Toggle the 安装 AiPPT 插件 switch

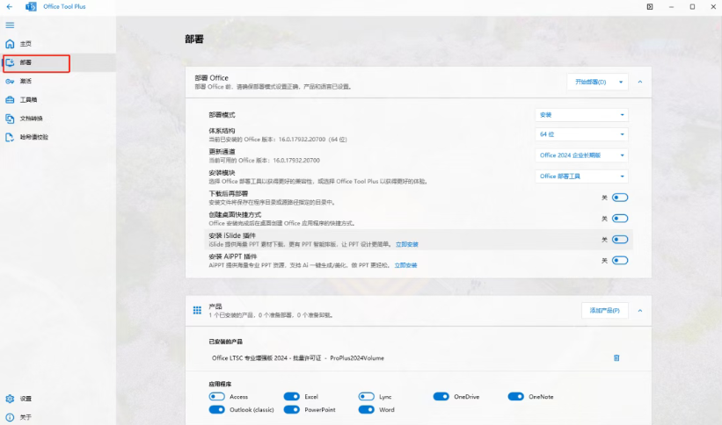[620, 261]
